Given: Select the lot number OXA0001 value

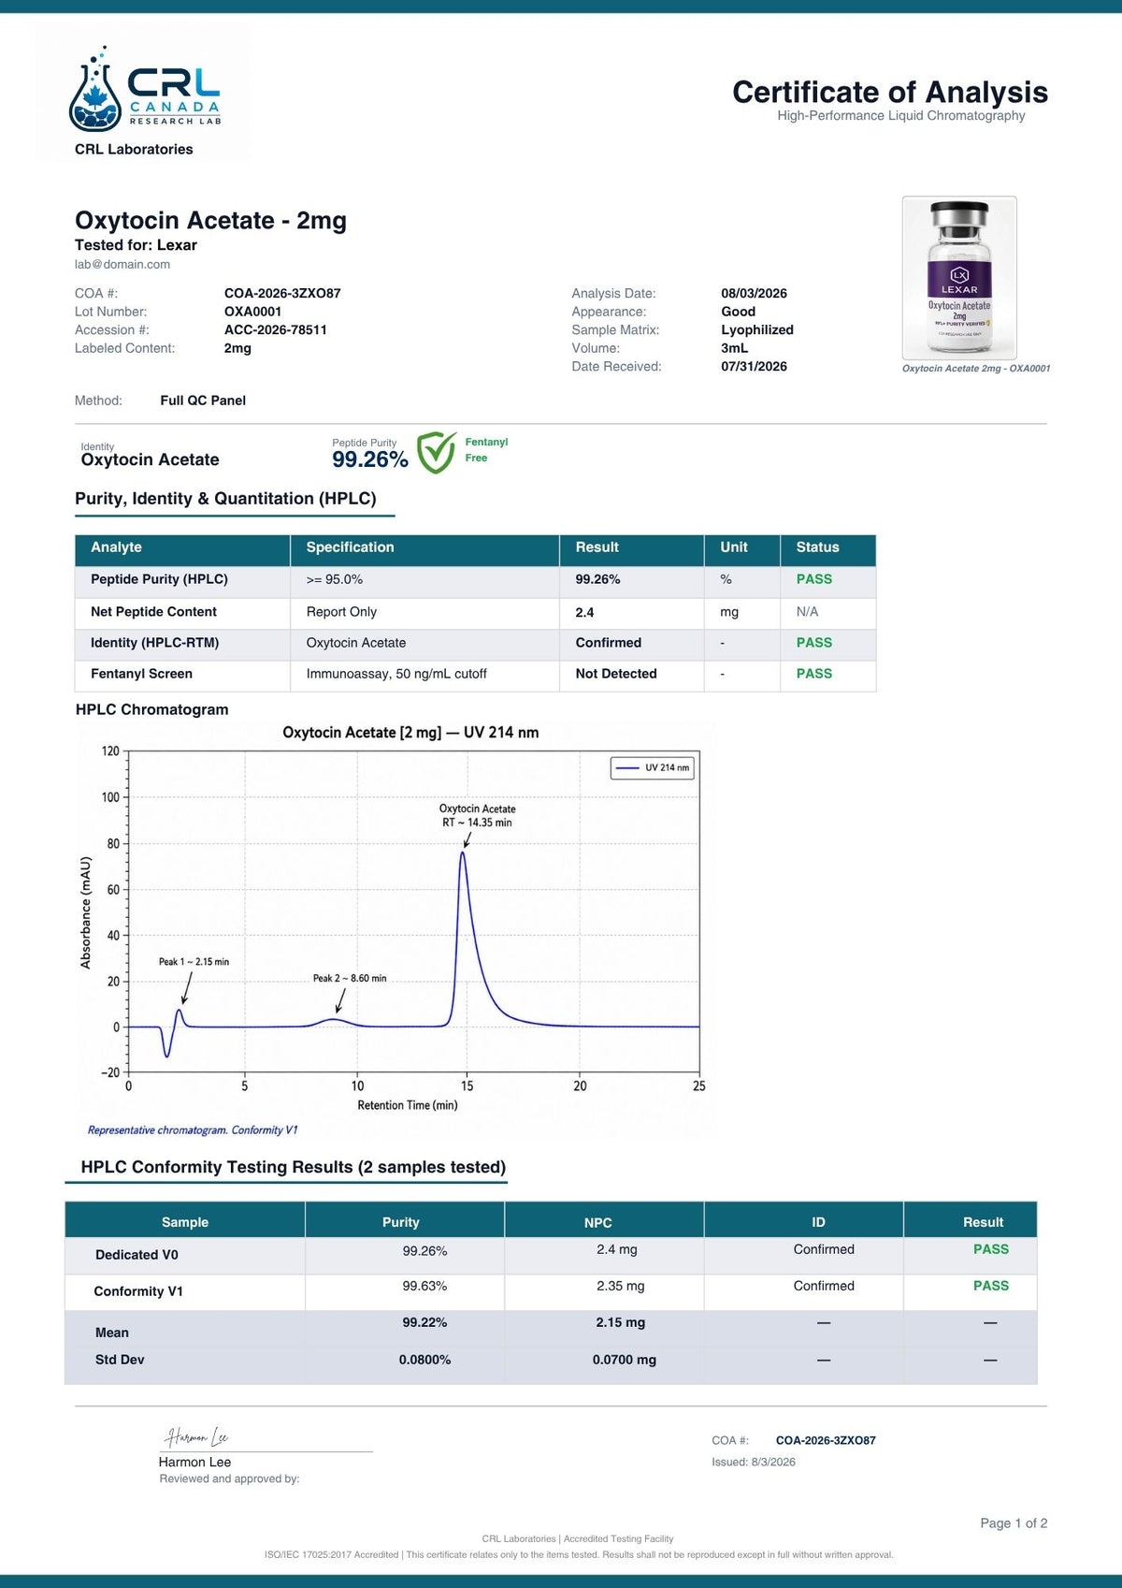Looking at the screenshot, I should [x=252, y=312].
